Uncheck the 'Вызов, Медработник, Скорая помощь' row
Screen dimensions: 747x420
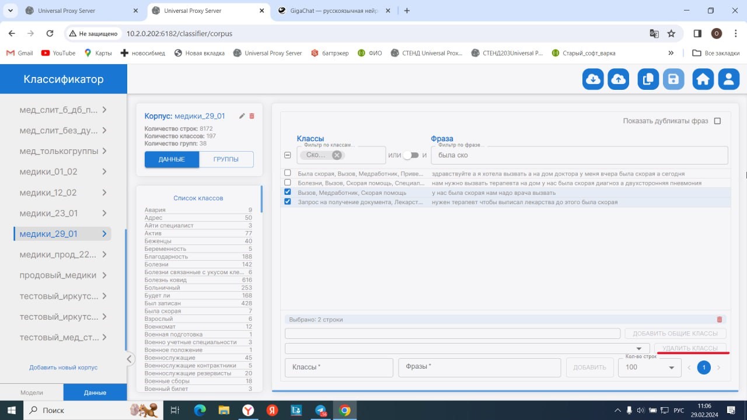click(x=287, y=192)
